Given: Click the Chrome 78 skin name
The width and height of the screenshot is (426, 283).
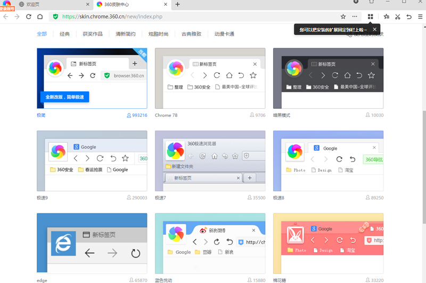Looking at the screenshot, I should coord(166,115).
